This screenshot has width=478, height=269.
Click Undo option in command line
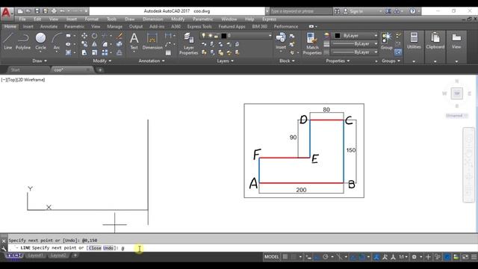(108, 248)
